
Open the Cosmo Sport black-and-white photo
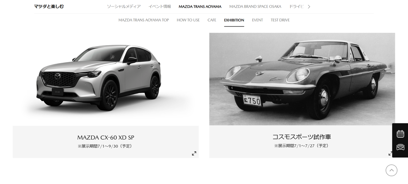click(x=302, y=79)
